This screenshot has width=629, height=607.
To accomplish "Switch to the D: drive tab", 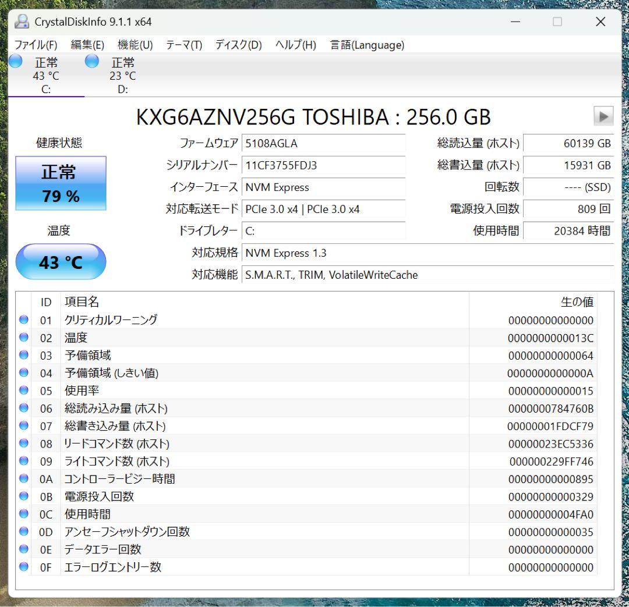I will 122,76.
